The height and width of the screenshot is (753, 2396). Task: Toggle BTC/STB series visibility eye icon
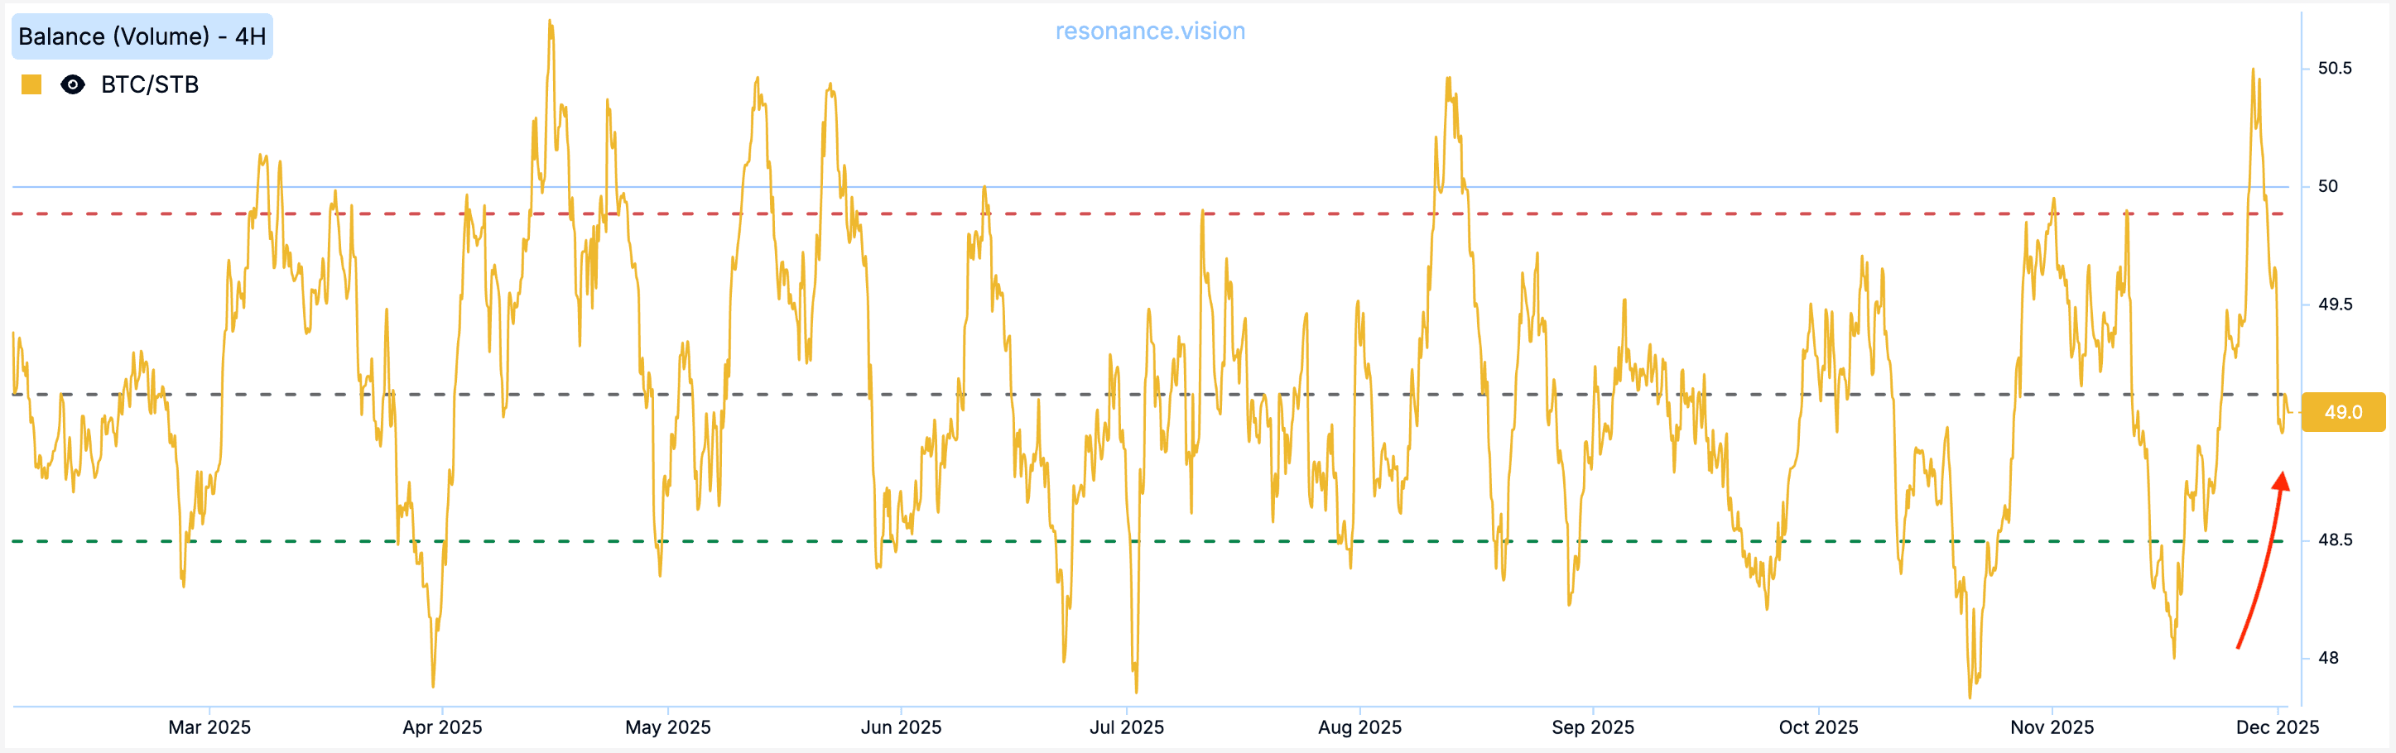pos(73,84)
